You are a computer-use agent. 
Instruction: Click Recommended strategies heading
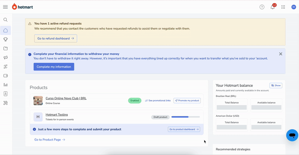coord(233,149)
